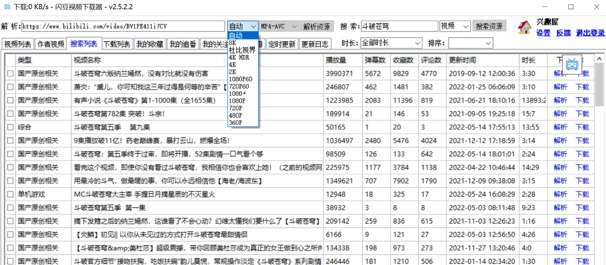Image resolution: width=606 pixels, height=265 pixels.
Task: Click the 退出登录 link
Action: tap(590, 33)
